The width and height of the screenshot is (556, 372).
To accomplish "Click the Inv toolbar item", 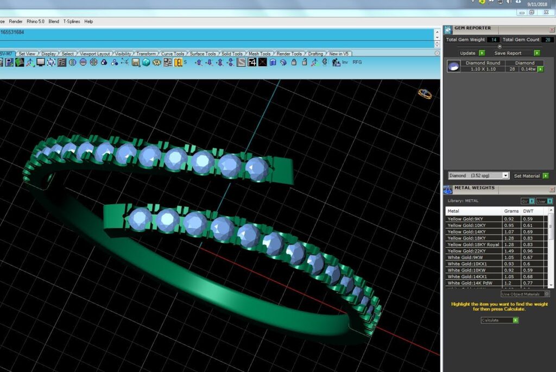I will tap(345, 62).
